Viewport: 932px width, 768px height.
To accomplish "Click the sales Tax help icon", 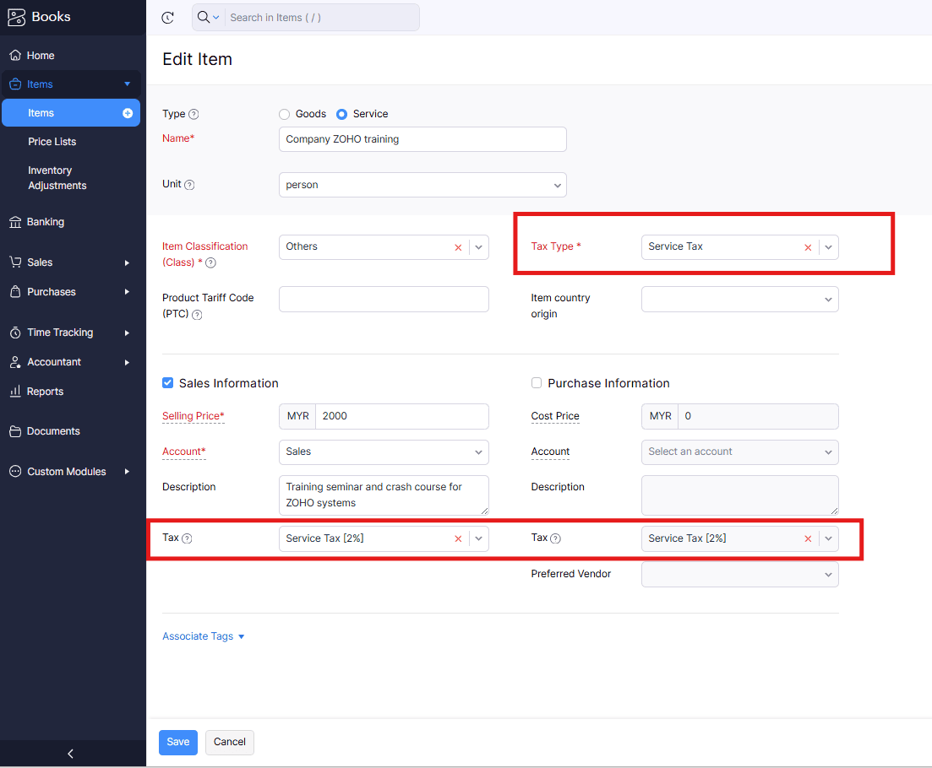I will tap(187, 538).
